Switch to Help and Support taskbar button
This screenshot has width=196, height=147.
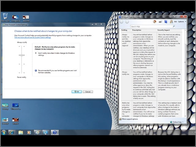(x=55, y=133)
